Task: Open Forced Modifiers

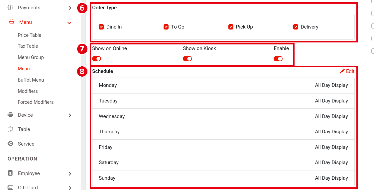Action: (36, 102)
